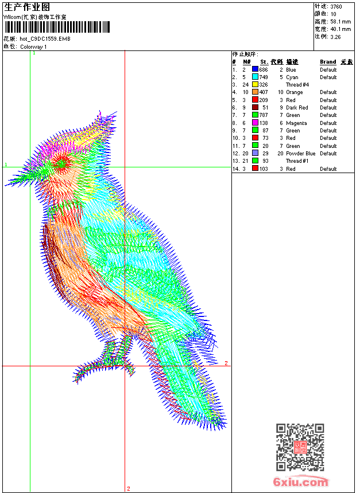
Task: Click the Brand column header
Action: pos(328,62)
